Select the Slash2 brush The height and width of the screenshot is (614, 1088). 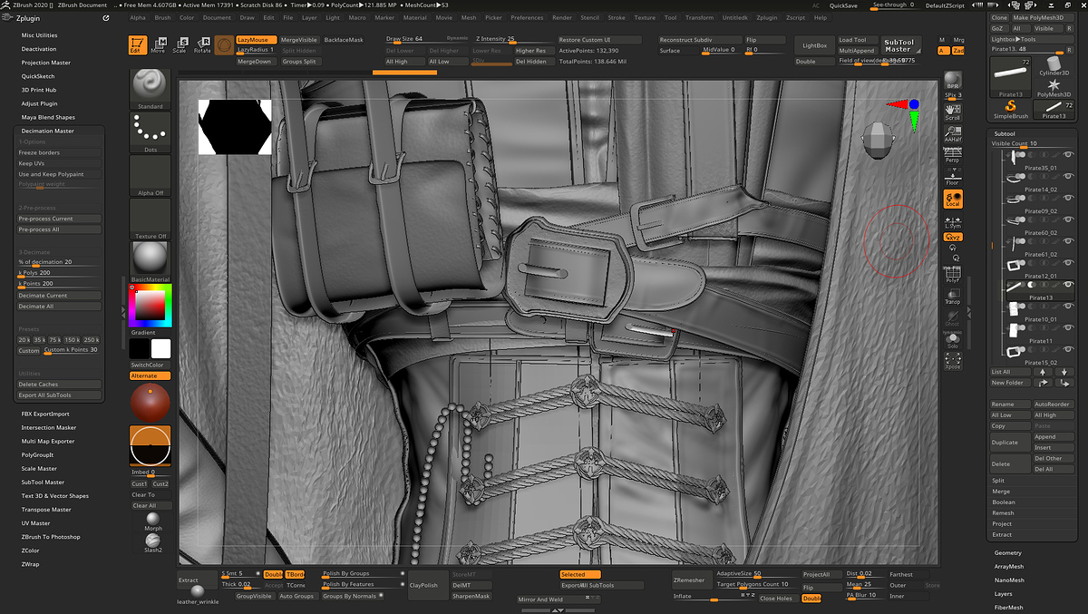tap(153, 542)
